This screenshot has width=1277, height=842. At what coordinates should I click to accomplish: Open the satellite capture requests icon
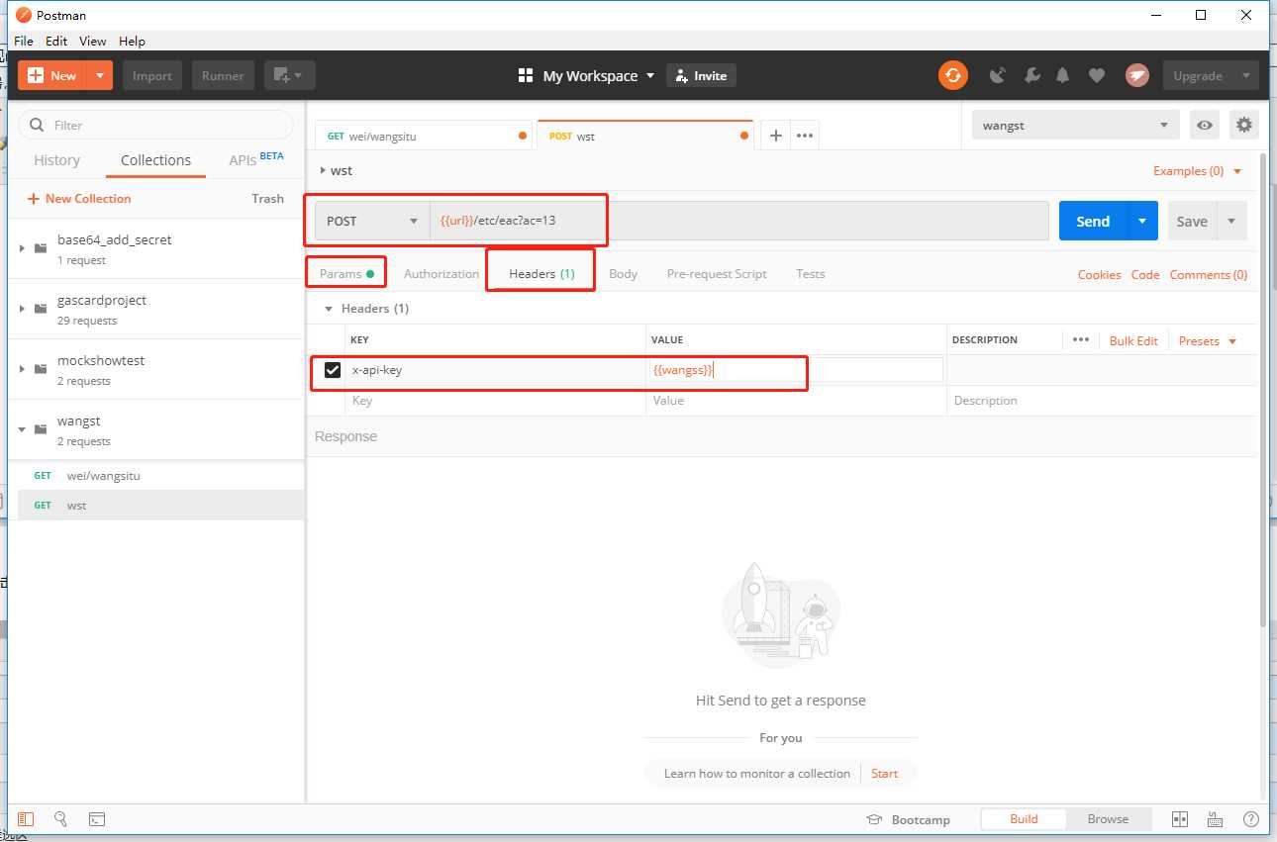[x=998, y=75]
